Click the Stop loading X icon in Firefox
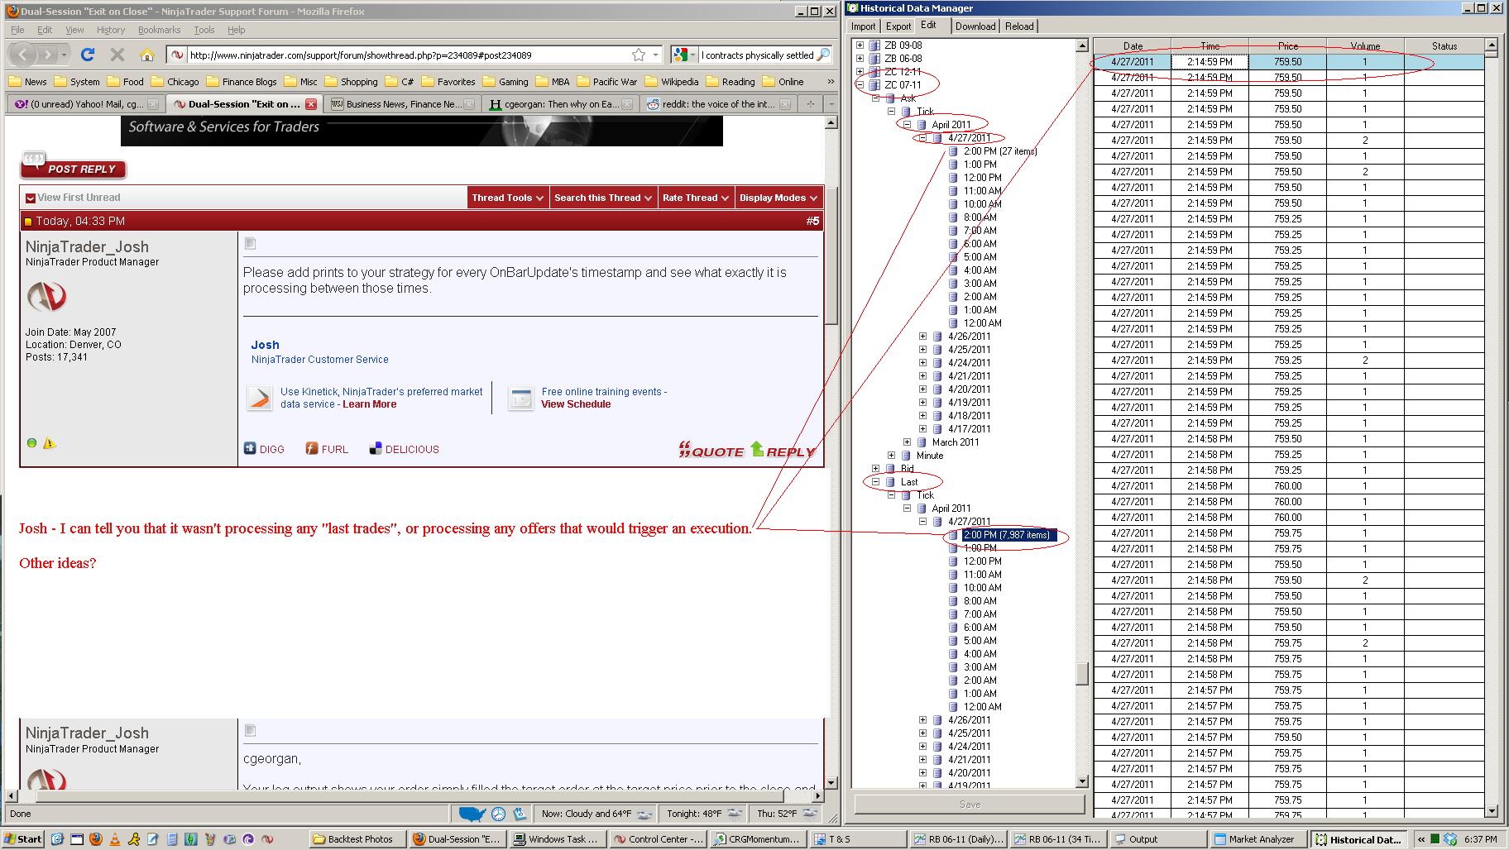 pos(117,55)
